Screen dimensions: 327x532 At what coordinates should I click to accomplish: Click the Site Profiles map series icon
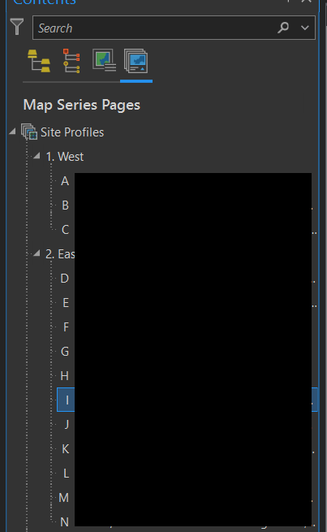click(x=29, y=132)
